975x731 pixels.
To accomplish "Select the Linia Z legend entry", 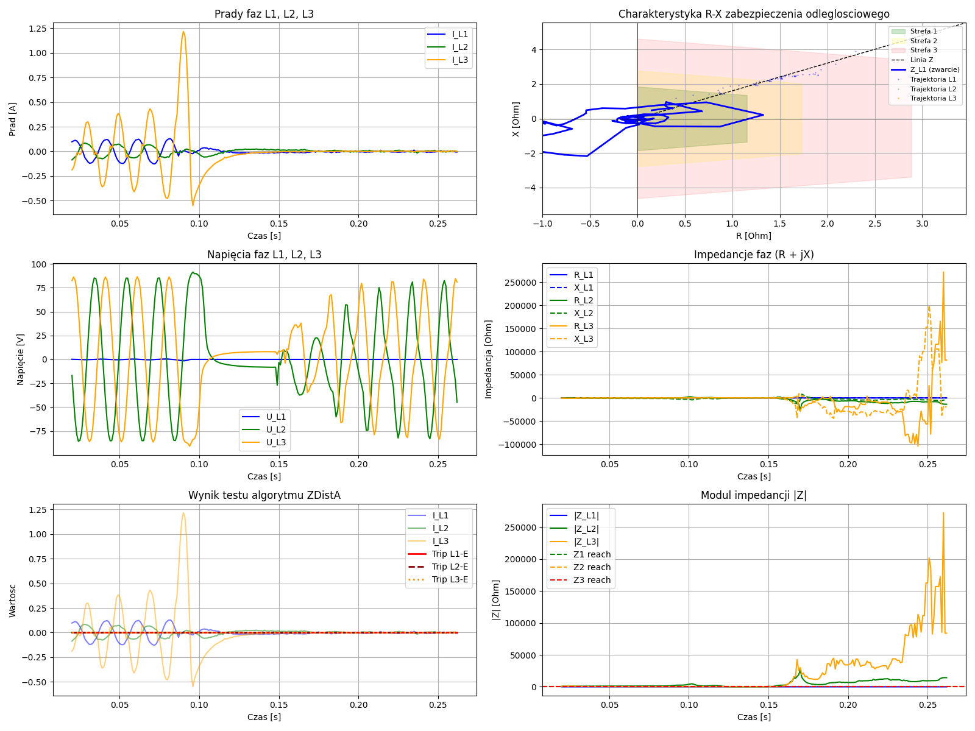I will (921, 60).
